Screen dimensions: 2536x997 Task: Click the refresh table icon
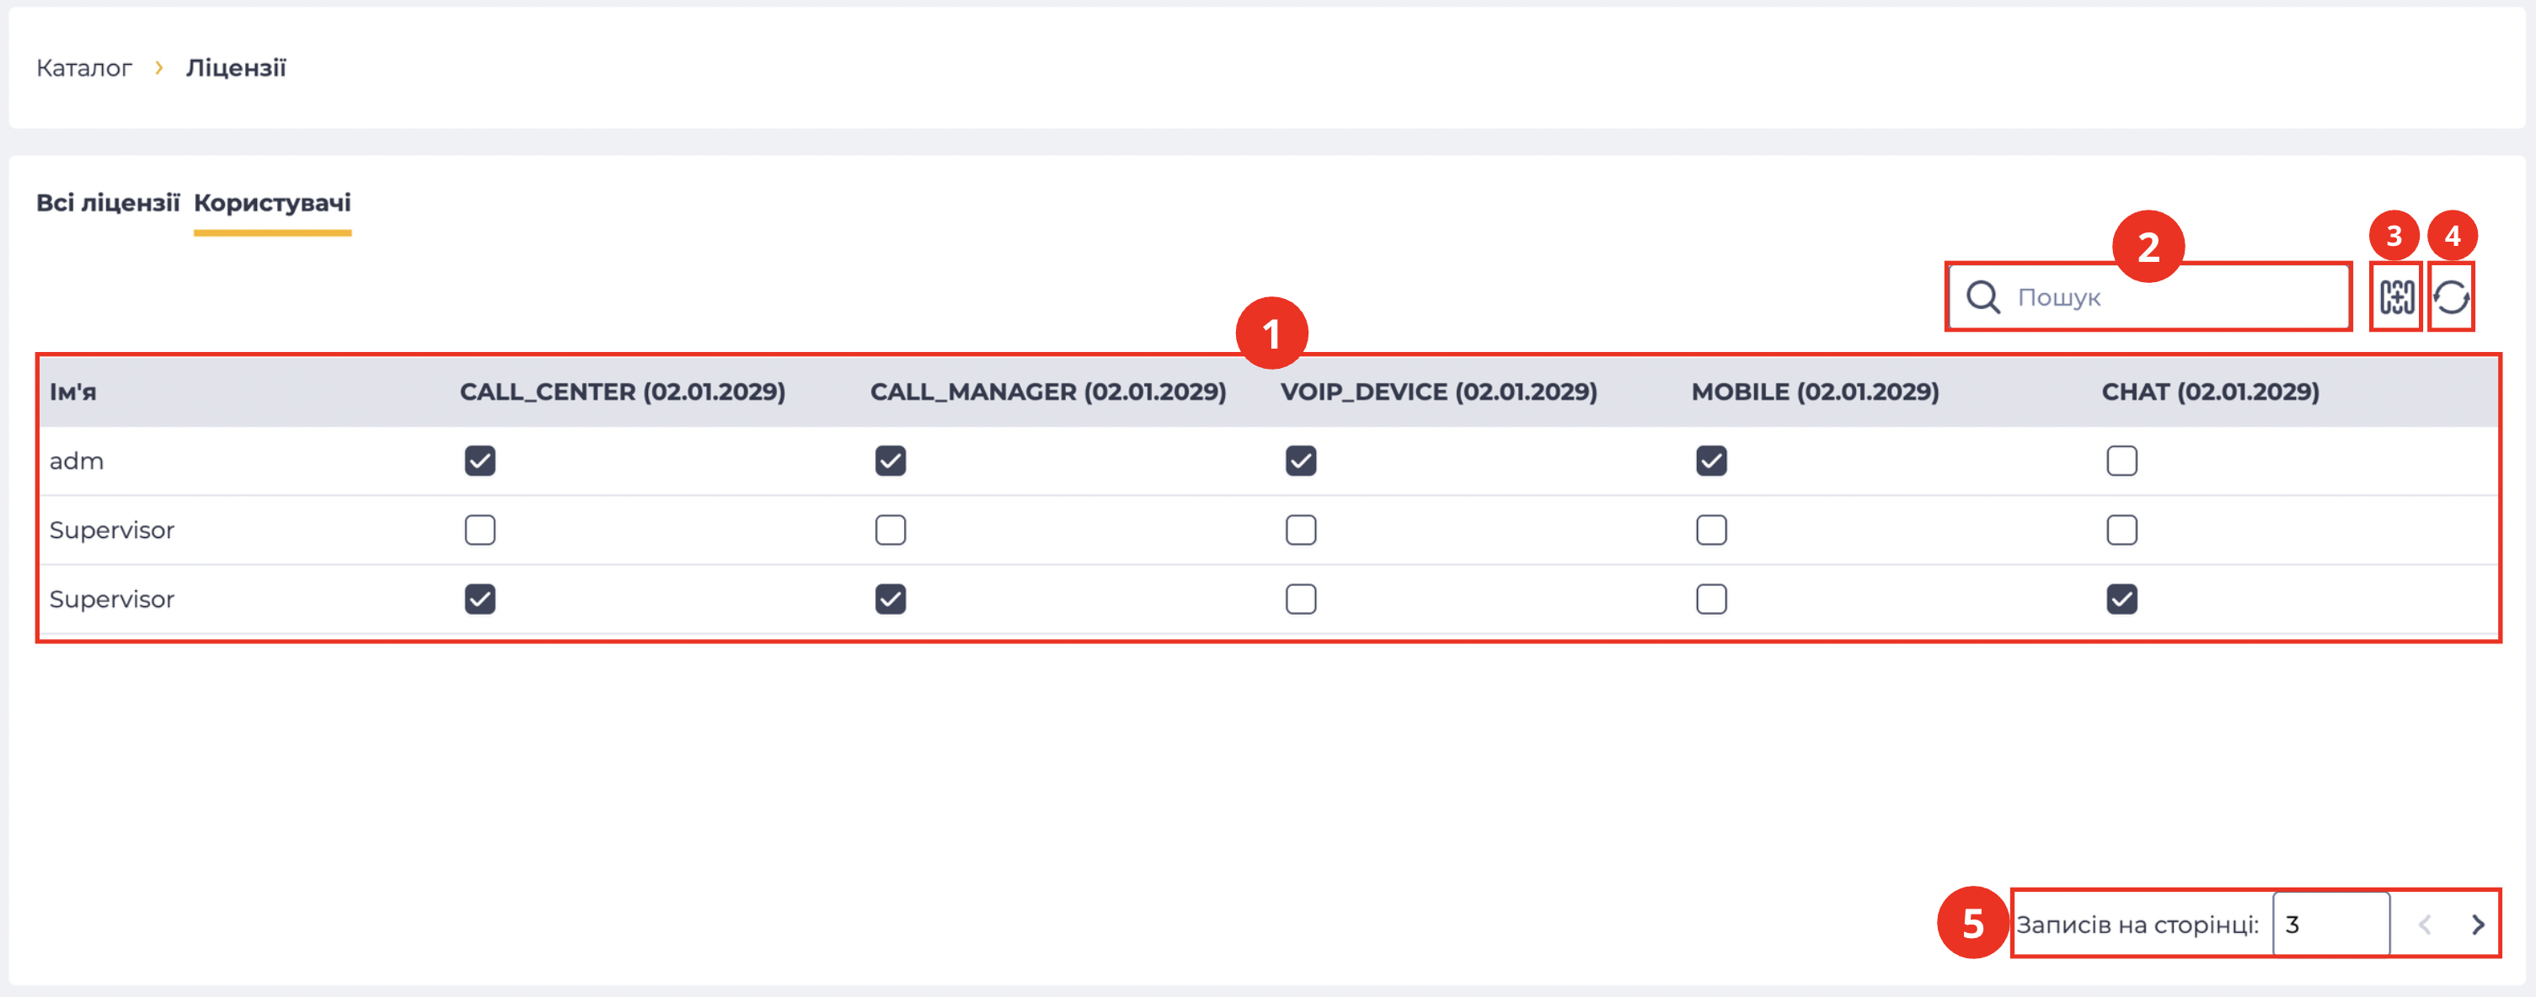(2450, 297)
